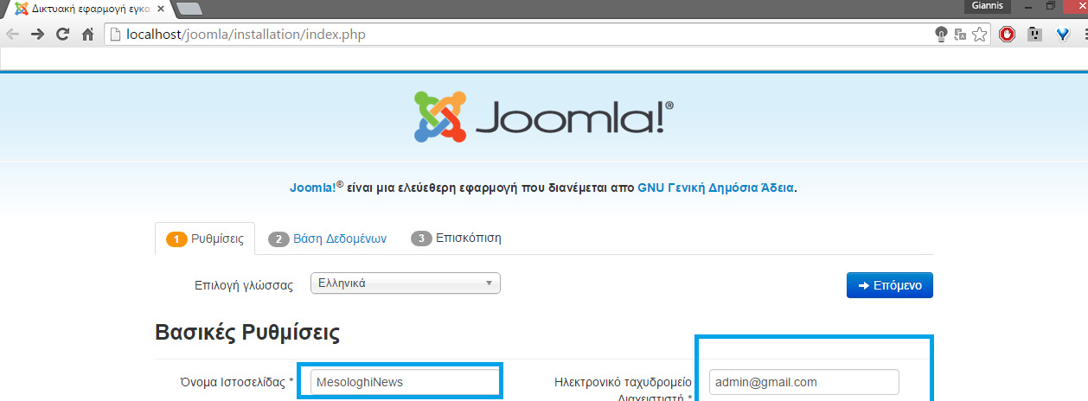Open the AdBlock stop-hand extension
The width and height of the screenshot is (1088, 401).
pos(1007,35)
